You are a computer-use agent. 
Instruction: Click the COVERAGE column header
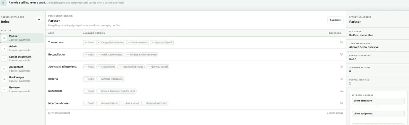point(335,33)
